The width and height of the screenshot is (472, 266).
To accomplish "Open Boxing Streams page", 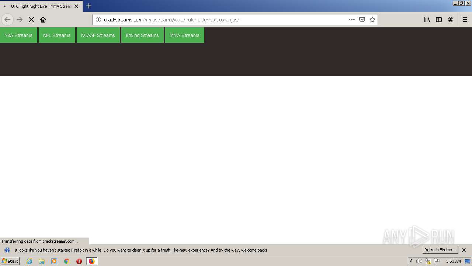I will tap(142, 35).
